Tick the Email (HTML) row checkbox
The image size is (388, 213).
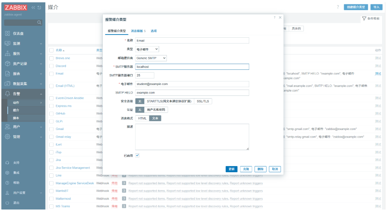coord(51,86)
